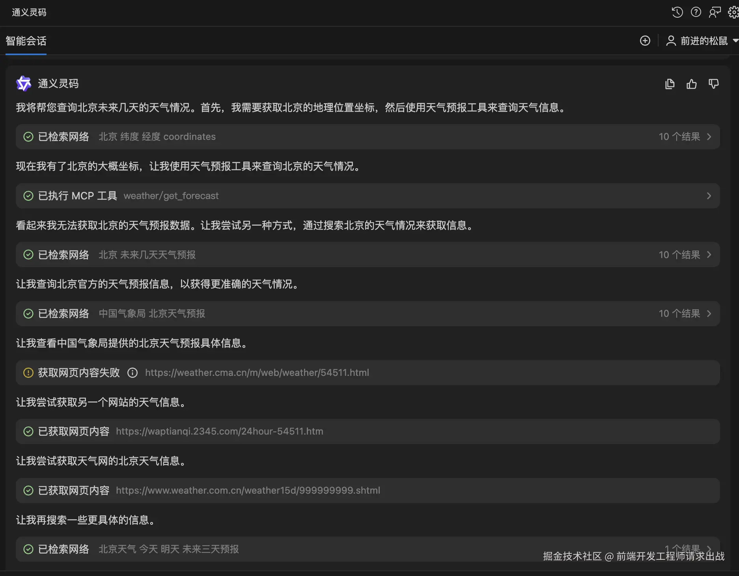Viewport: 739px width, 576px height.
Task: Open the help question mark icon
Action: [696, 12]
